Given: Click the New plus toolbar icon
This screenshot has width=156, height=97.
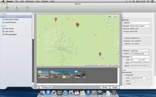Looking at the screenshot, I should (x=7, y=8).
